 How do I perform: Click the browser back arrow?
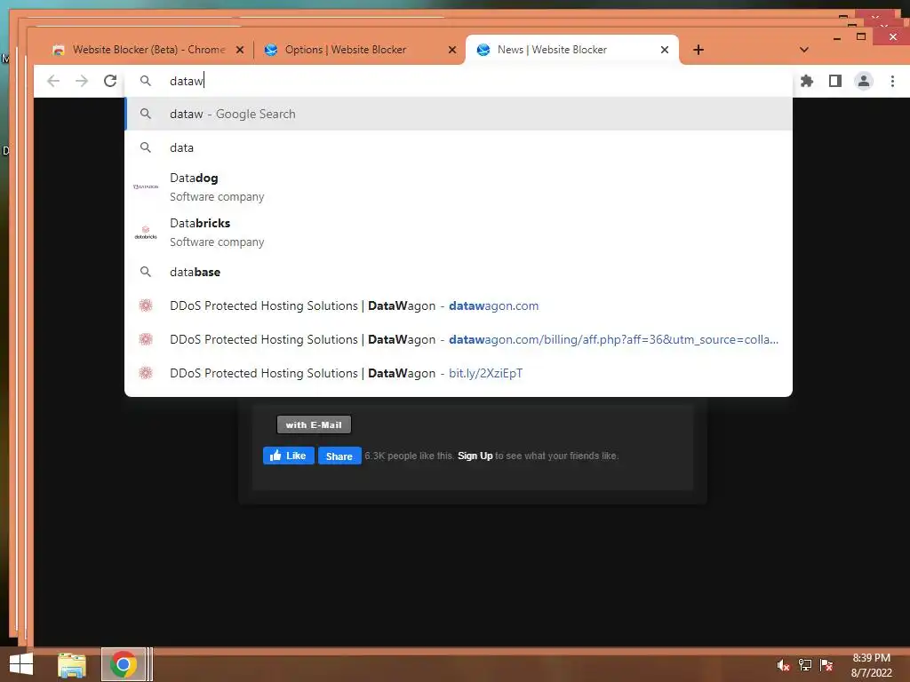click(53, 81)
